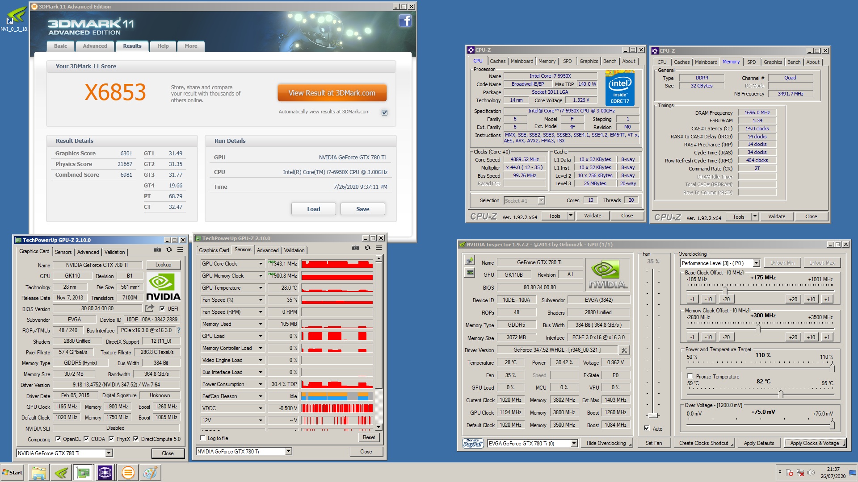Click Apply Clocks & Voltage button
Screen dimensions: 858x482
pos(815,443)
